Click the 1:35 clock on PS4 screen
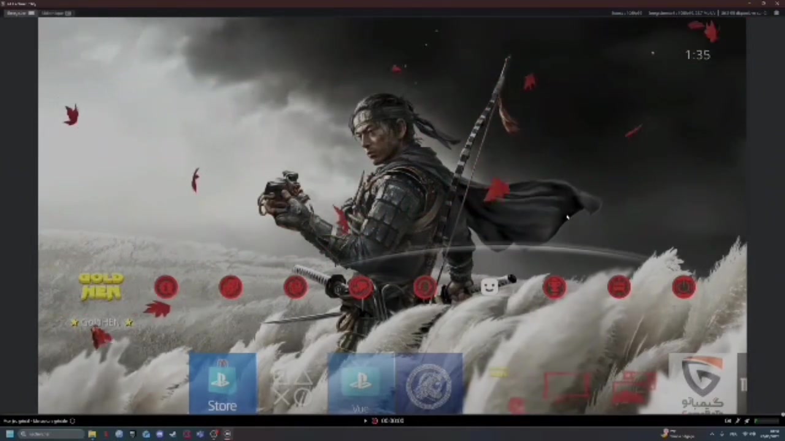This screenshot has height=441, width=785. pos(698,55)
